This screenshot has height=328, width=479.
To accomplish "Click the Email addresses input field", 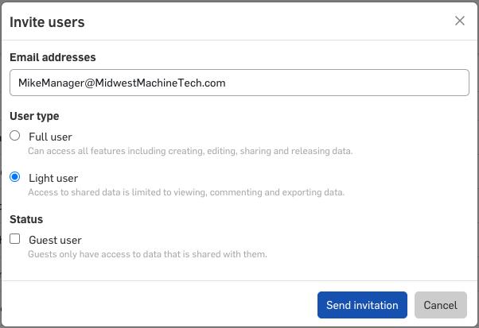I will click(239, 83).
